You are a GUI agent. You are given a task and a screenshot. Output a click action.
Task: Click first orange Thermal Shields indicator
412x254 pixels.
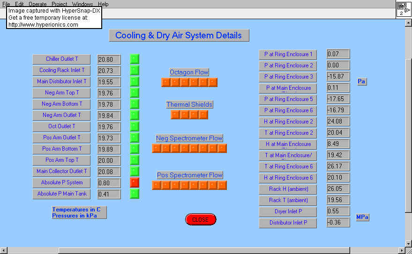pyautogui.click(x=175, y=115)
